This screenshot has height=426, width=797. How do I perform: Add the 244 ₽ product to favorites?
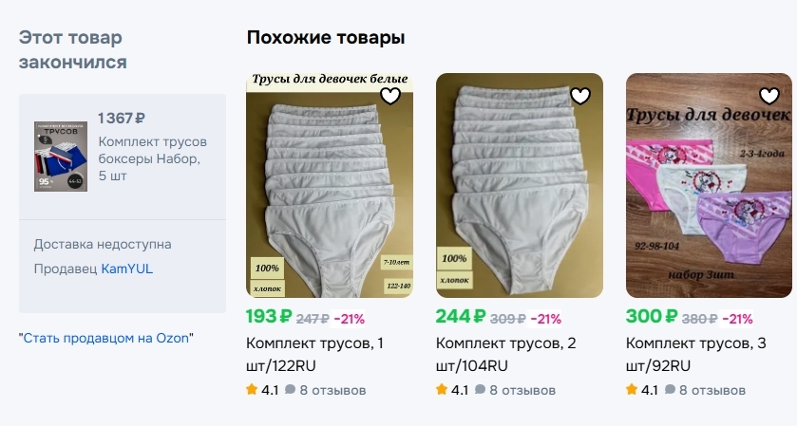[x=579, y=96]
